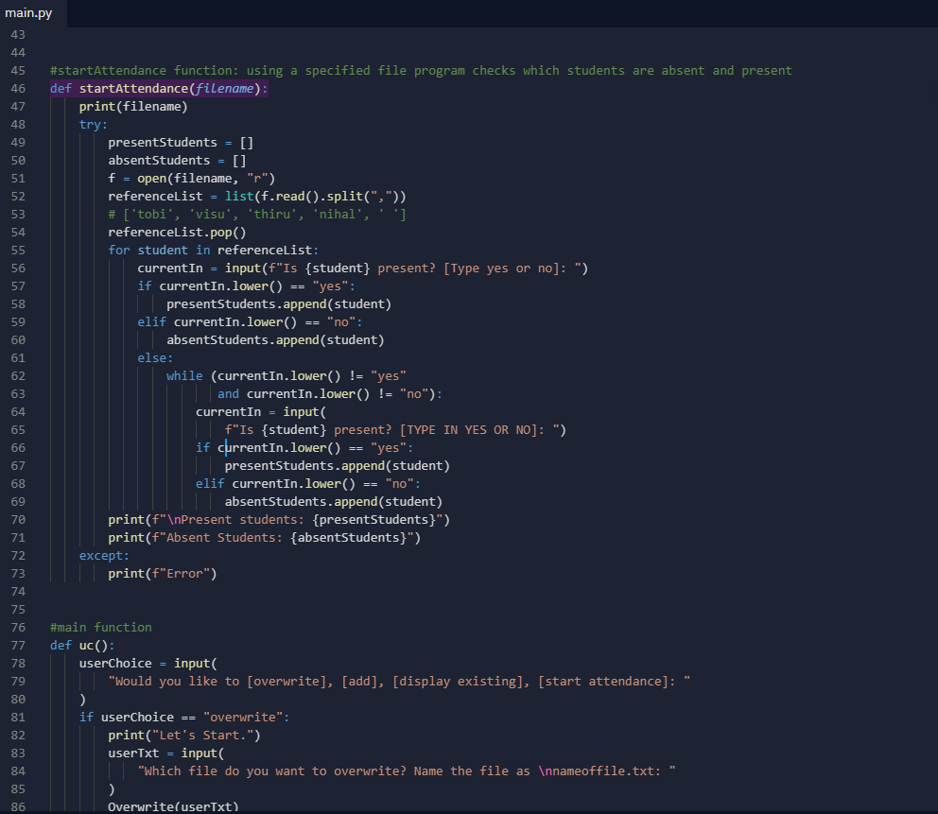Click 'userChoice = input(' on line 78
The height and width of the screenshot is (814, 938).
point(148,664)
